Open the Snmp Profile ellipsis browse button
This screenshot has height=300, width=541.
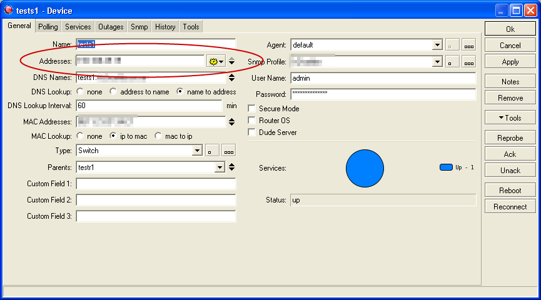(469, 62)
